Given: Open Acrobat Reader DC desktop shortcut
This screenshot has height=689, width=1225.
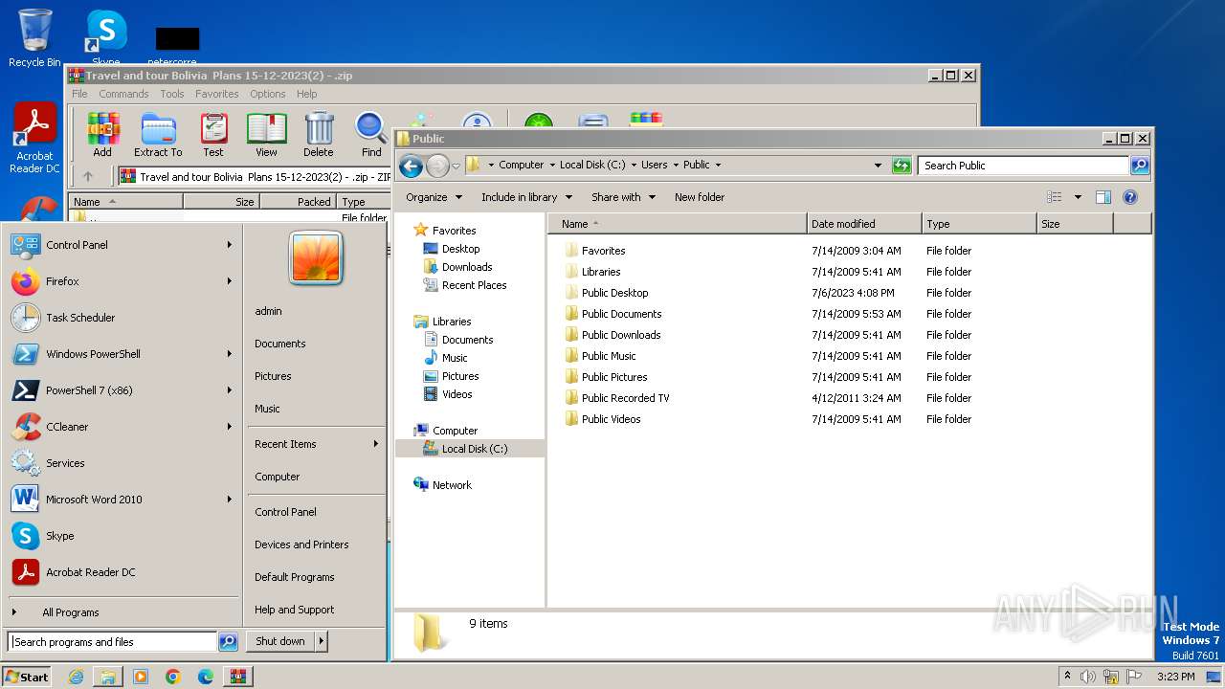Looking at the screenshot, I should (x=34, y=139).
